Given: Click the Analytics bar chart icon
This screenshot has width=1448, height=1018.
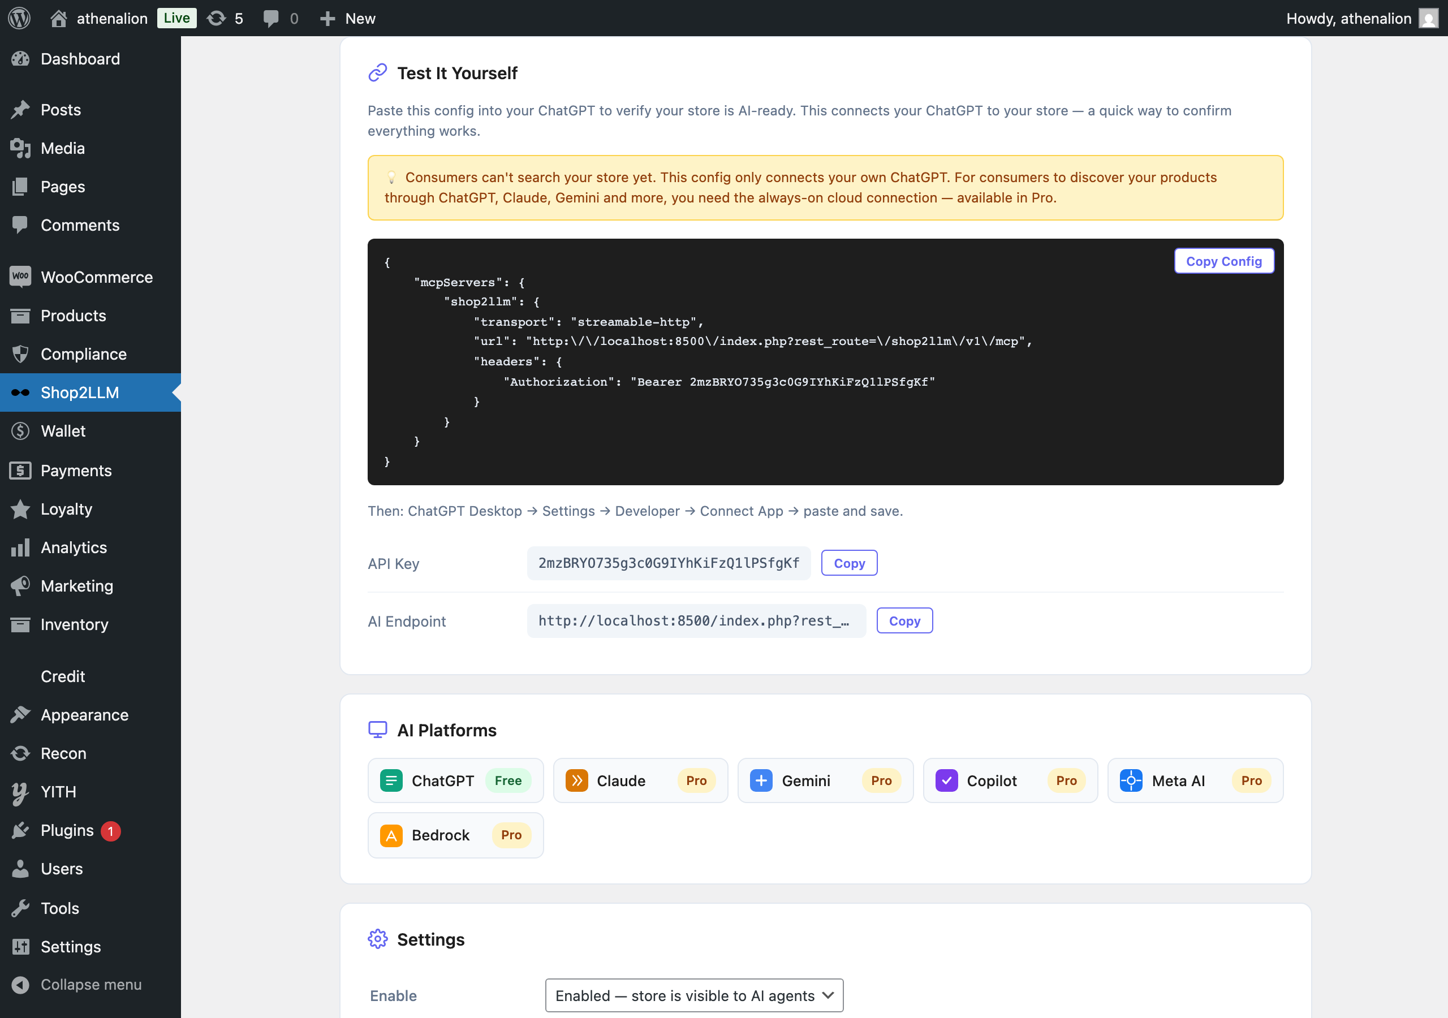Looking at the screenshot, I should click(20, 547).
